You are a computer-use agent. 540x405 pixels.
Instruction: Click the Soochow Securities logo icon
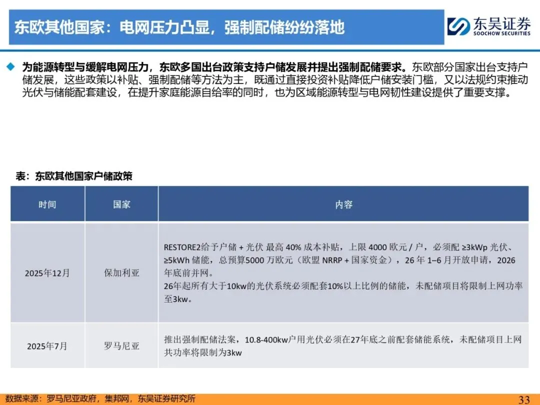[458, 26]
